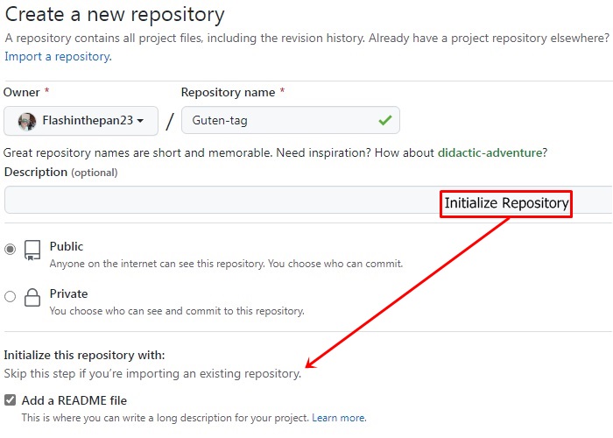Open the README Learn more link

pos(339,418)
